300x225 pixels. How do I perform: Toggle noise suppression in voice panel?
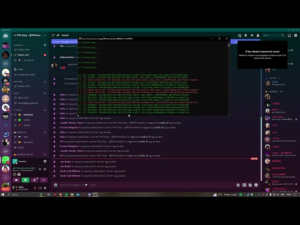coord(40,169)
